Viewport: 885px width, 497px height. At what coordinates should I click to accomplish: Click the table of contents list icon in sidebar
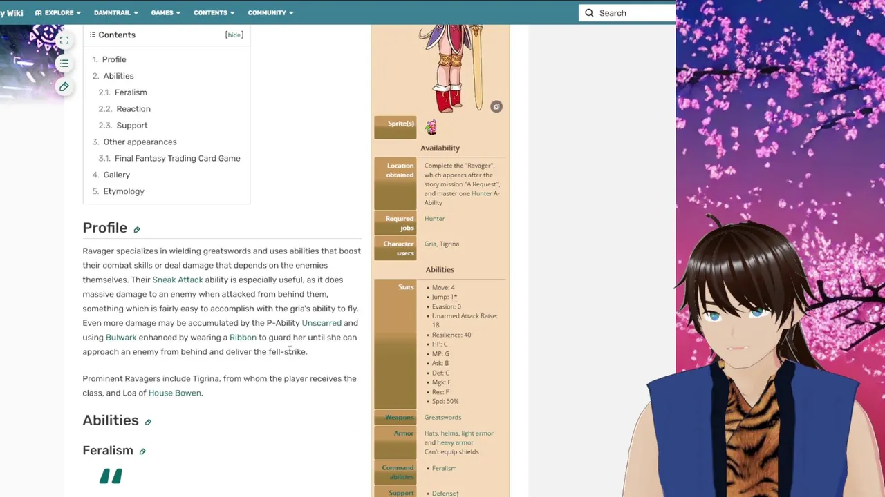pos(64,64)
